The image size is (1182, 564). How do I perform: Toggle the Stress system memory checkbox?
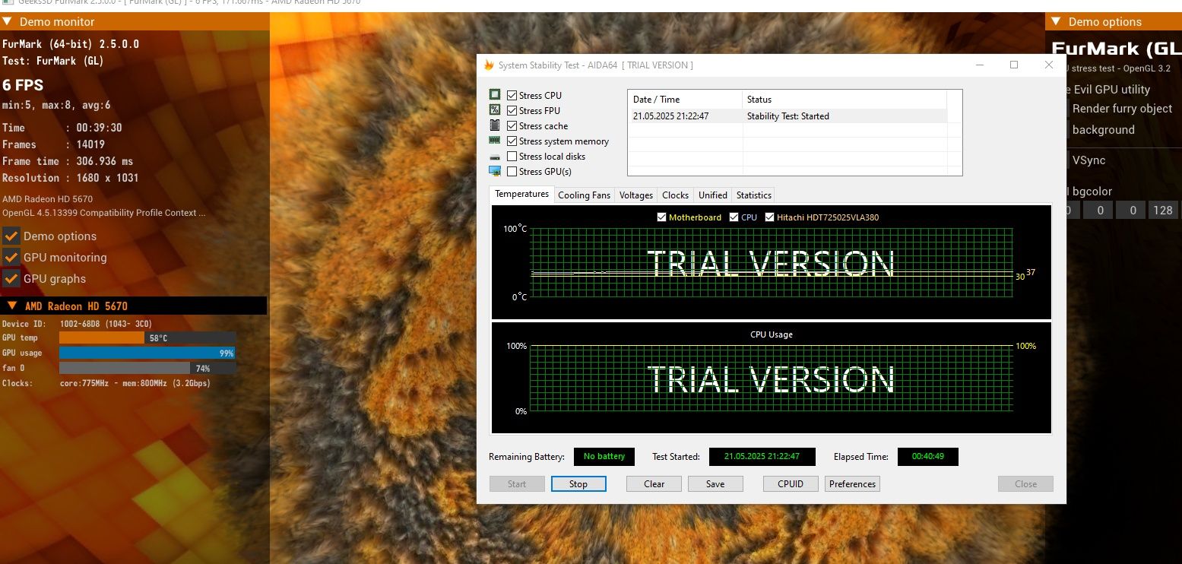tap(512, 141)
